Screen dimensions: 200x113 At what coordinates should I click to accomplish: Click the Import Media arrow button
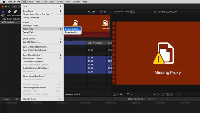click(14, 6)
